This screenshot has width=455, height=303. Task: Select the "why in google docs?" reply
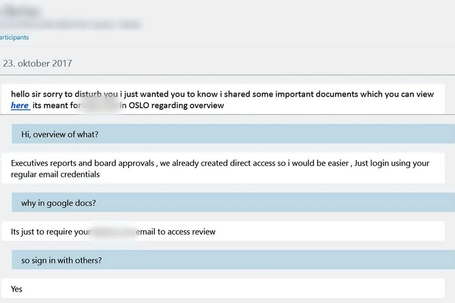(59, 203)
